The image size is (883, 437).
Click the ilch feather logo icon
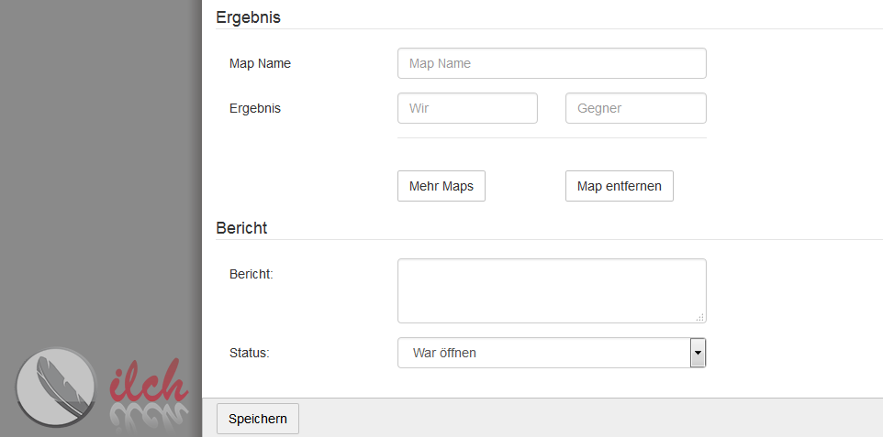coord(56,387)
